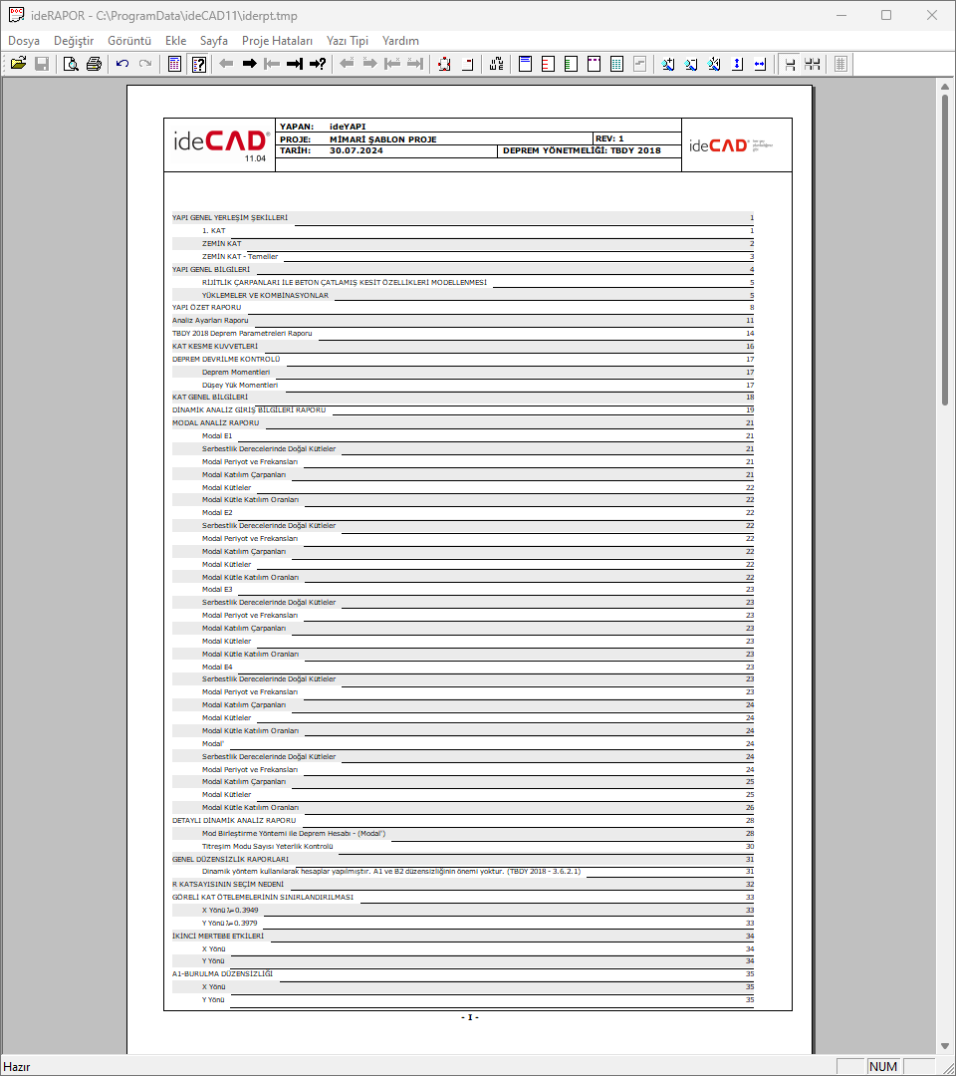Go to next page with black right arrow
This screenshot has width=956, height=1076.
coord(250,64)
